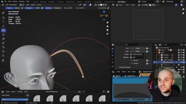Click the Blender logo icon
Screen dimensions: 186x104
(2, 1)
